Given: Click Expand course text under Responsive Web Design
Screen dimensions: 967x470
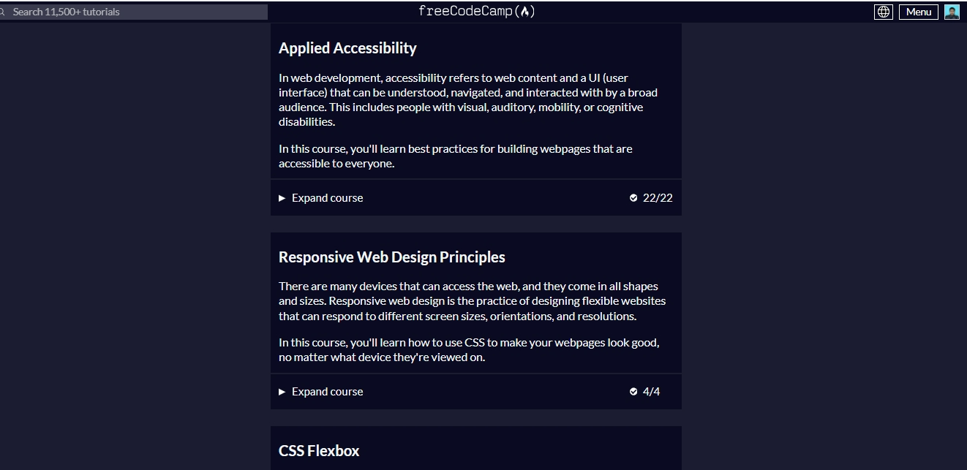Looking at the screenshot, I should pyautogui.click(x=327, y=392).
